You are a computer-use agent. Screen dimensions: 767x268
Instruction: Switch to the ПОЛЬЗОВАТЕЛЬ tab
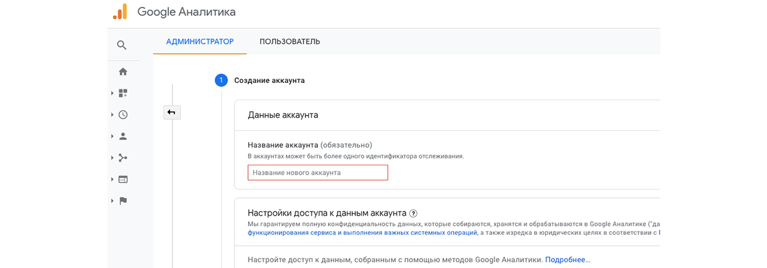click(x=290, y=41)
